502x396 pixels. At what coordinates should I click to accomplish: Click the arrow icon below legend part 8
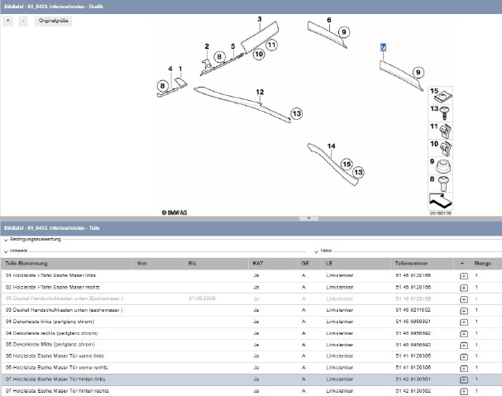pyautogui.click(x=441, y=201)
